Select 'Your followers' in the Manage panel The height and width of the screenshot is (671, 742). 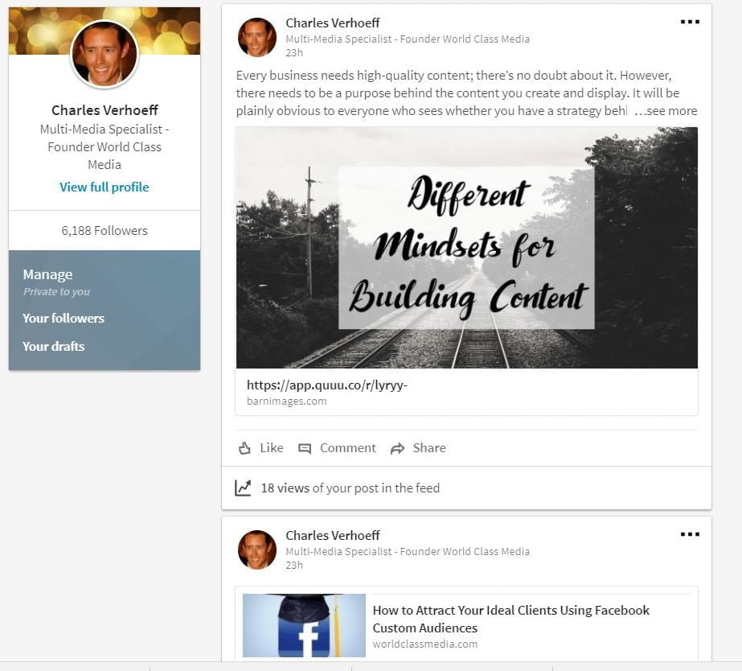coord(64,318)
